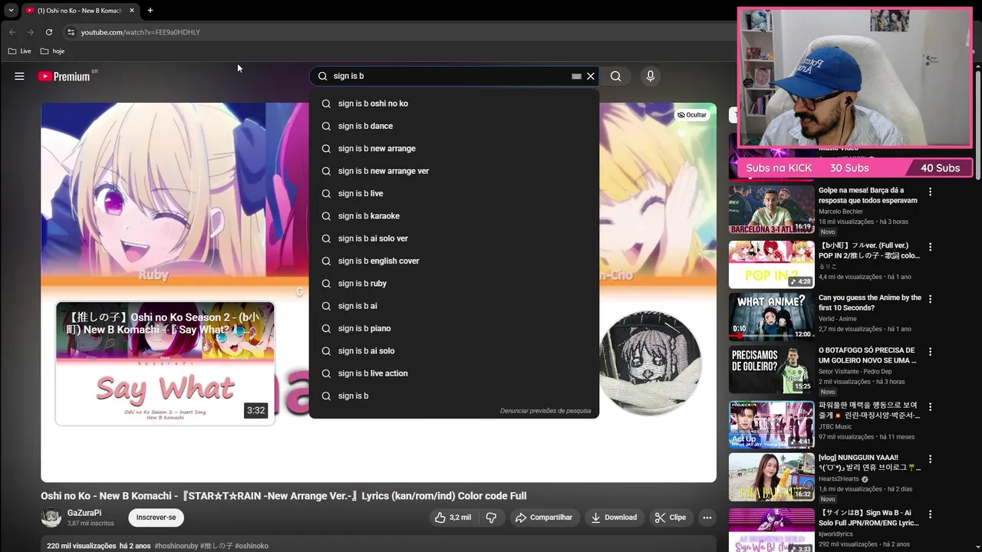The width and height of the screenshot is (982, 552).
Task: Go forward with the browser forward arrow
Action: pyautogui.click(x=30, y=32)
